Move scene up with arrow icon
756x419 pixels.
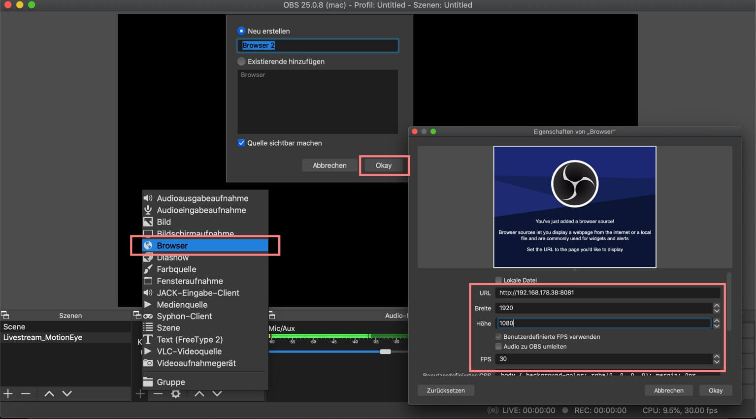49,393
